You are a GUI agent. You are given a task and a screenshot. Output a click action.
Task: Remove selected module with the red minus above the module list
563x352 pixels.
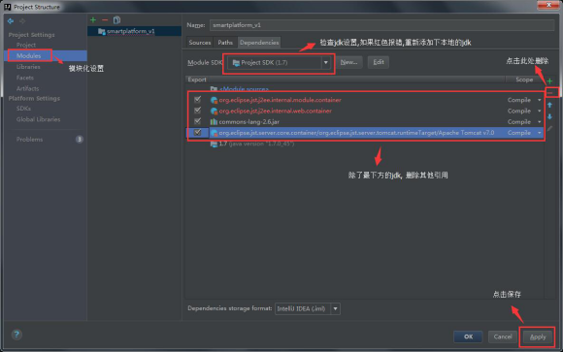(105, 20)
